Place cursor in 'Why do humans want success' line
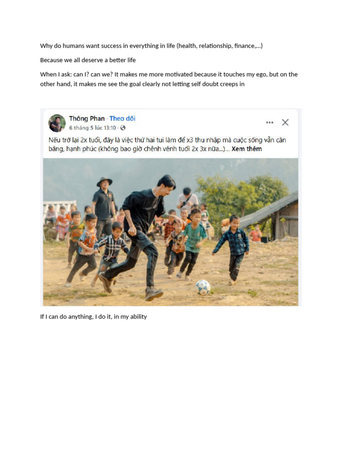The image size is (342, 456). pos(151,46)
